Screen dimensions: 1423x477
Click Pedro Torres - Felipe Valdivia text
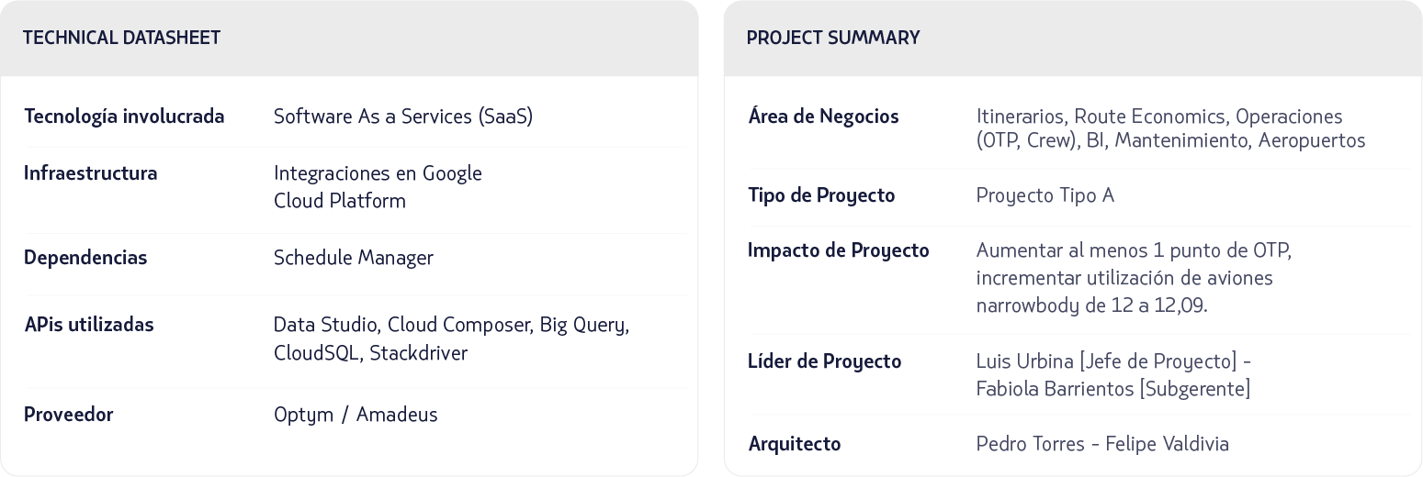(1101, 444)
